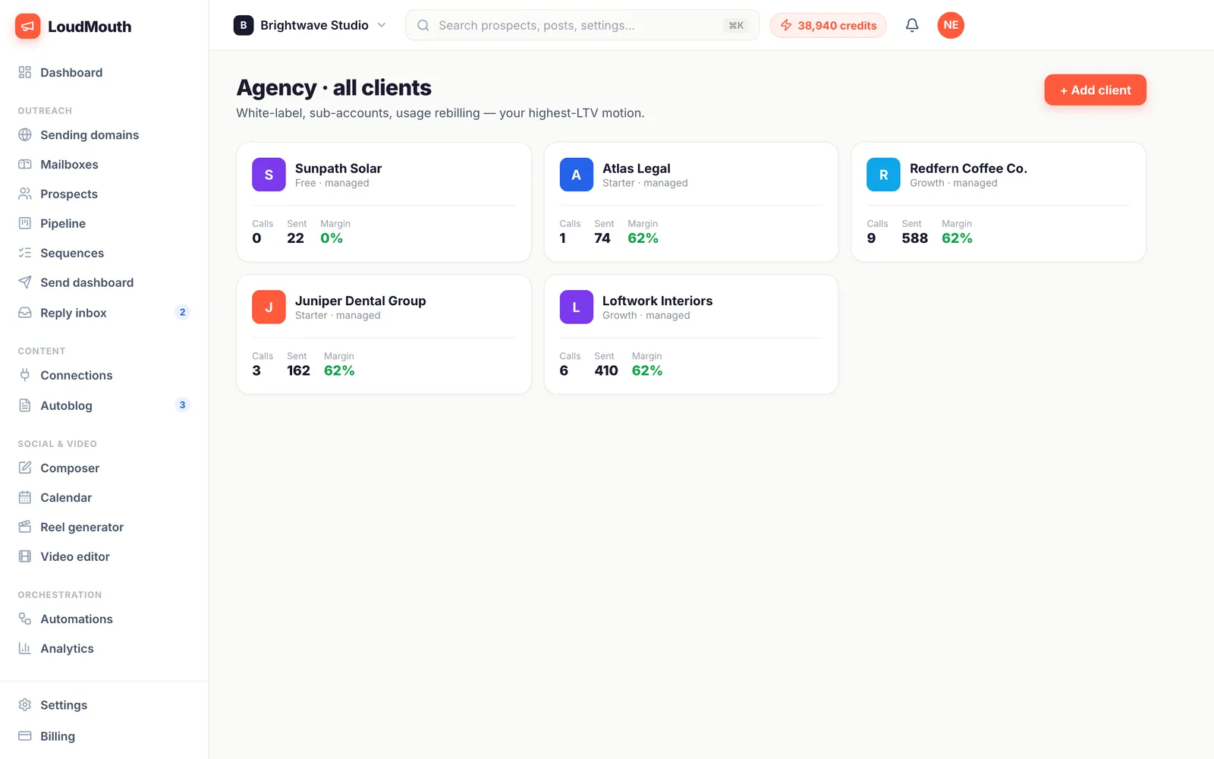This screenshot has width=1214, height=759.
Task: Open the NE user avatar
Action: tap(951, 25)
